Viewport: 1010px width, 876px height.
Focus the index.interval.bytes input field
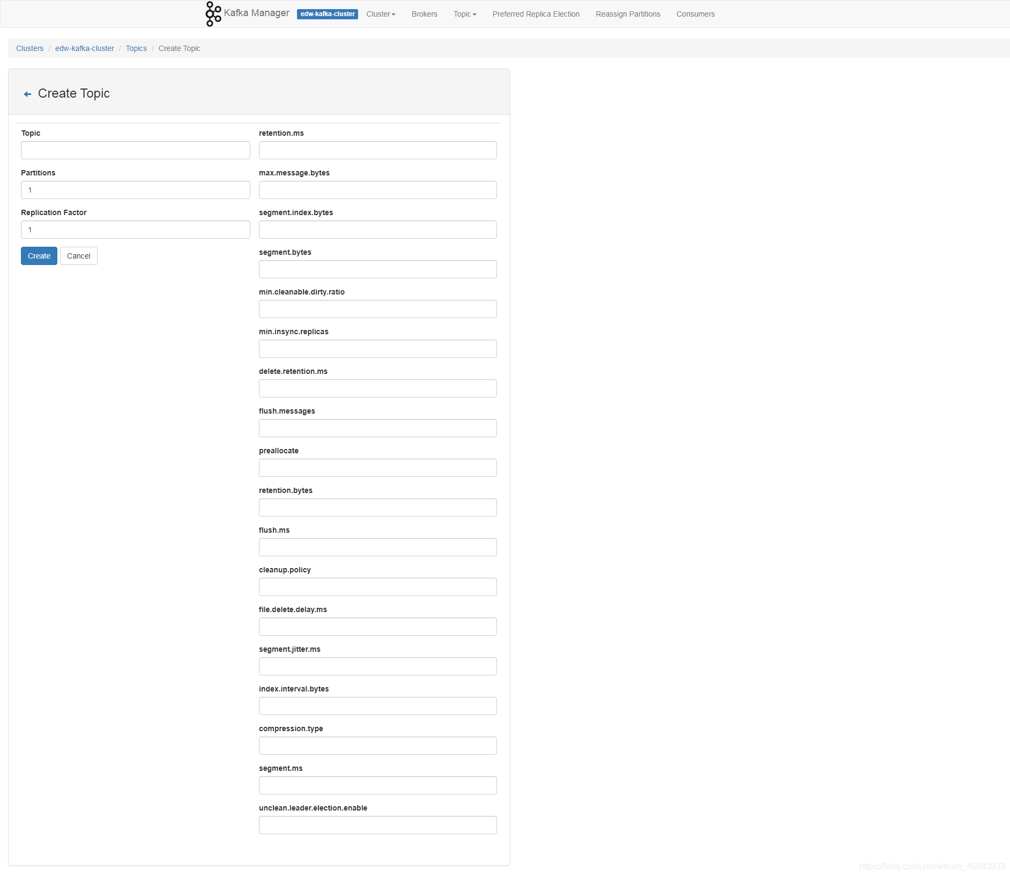(378, 706)
